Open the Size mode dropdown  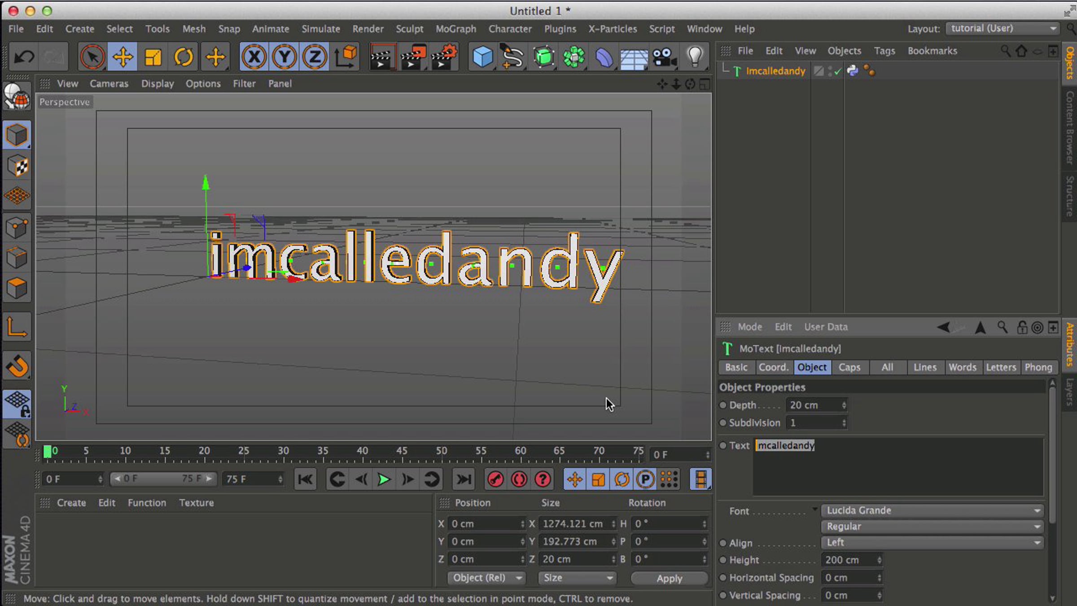(x=577, y=578)
